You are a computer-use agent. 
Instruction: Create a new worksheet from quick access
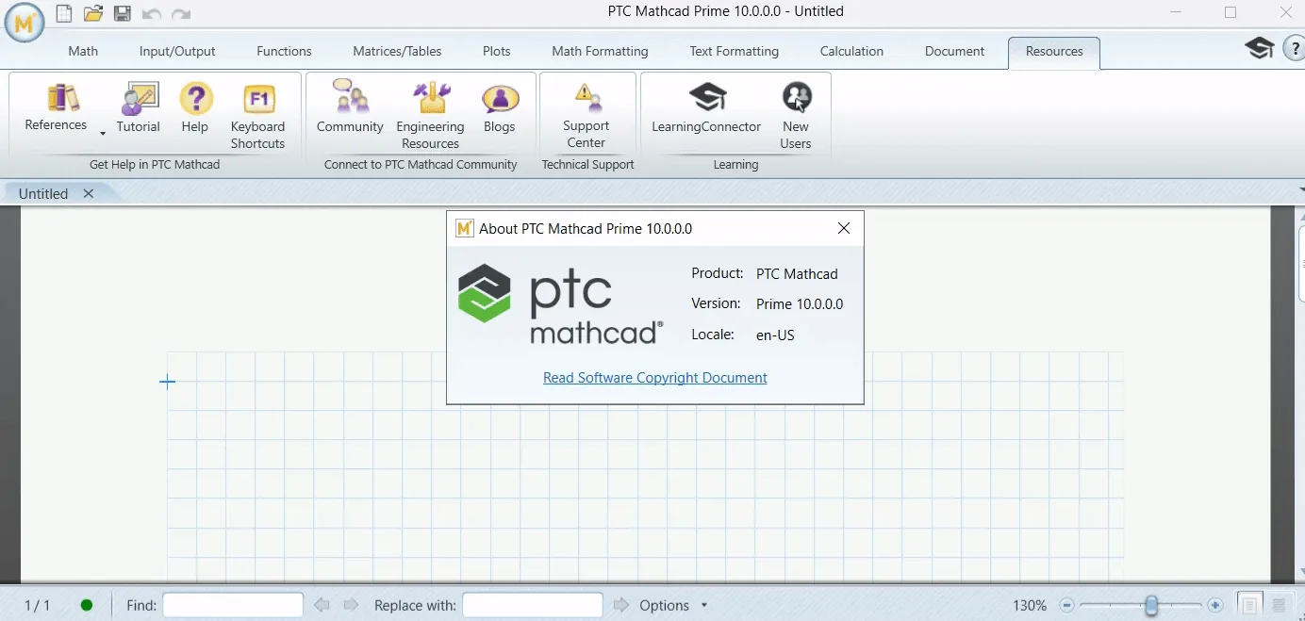point(63,13)
